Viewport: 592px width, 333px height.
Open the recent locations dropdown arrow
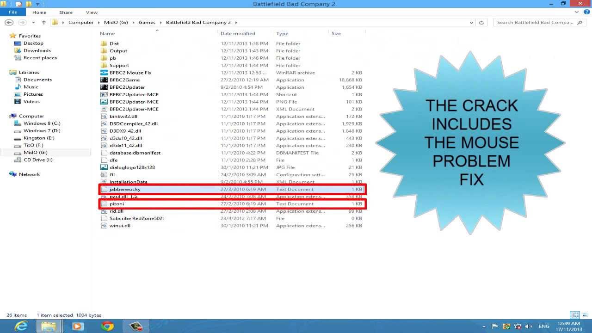33,22
